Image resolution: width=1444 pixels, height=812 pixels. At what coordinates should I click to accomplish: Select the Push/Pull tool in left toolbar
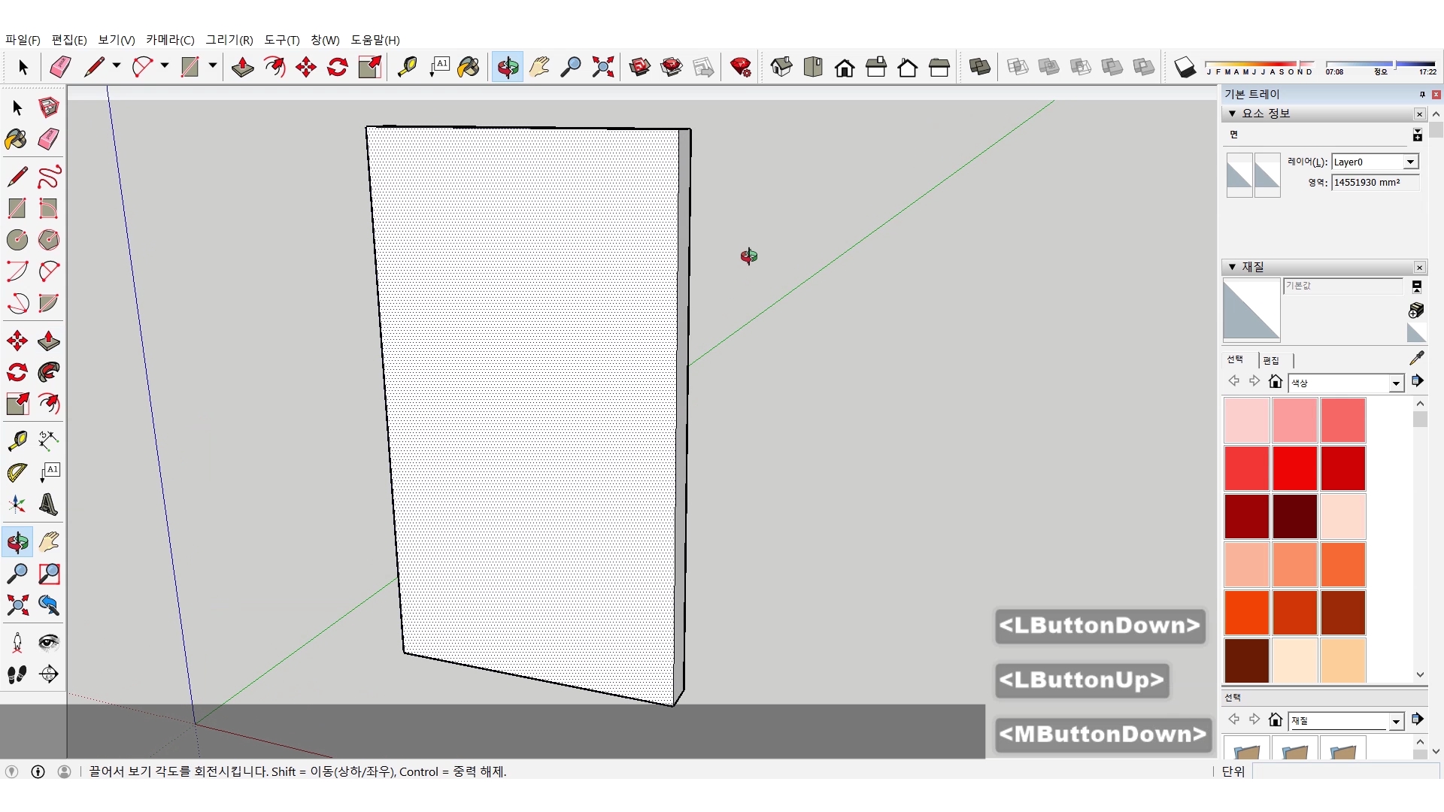coord(48,341)
